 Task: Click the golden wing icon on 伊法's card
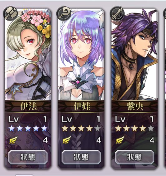coord(13,140)
